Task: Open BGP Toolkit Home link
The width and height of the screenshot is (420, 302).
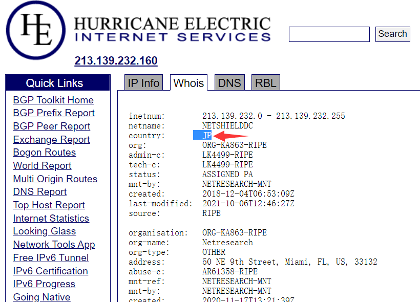Action: [x=53, y=100]
